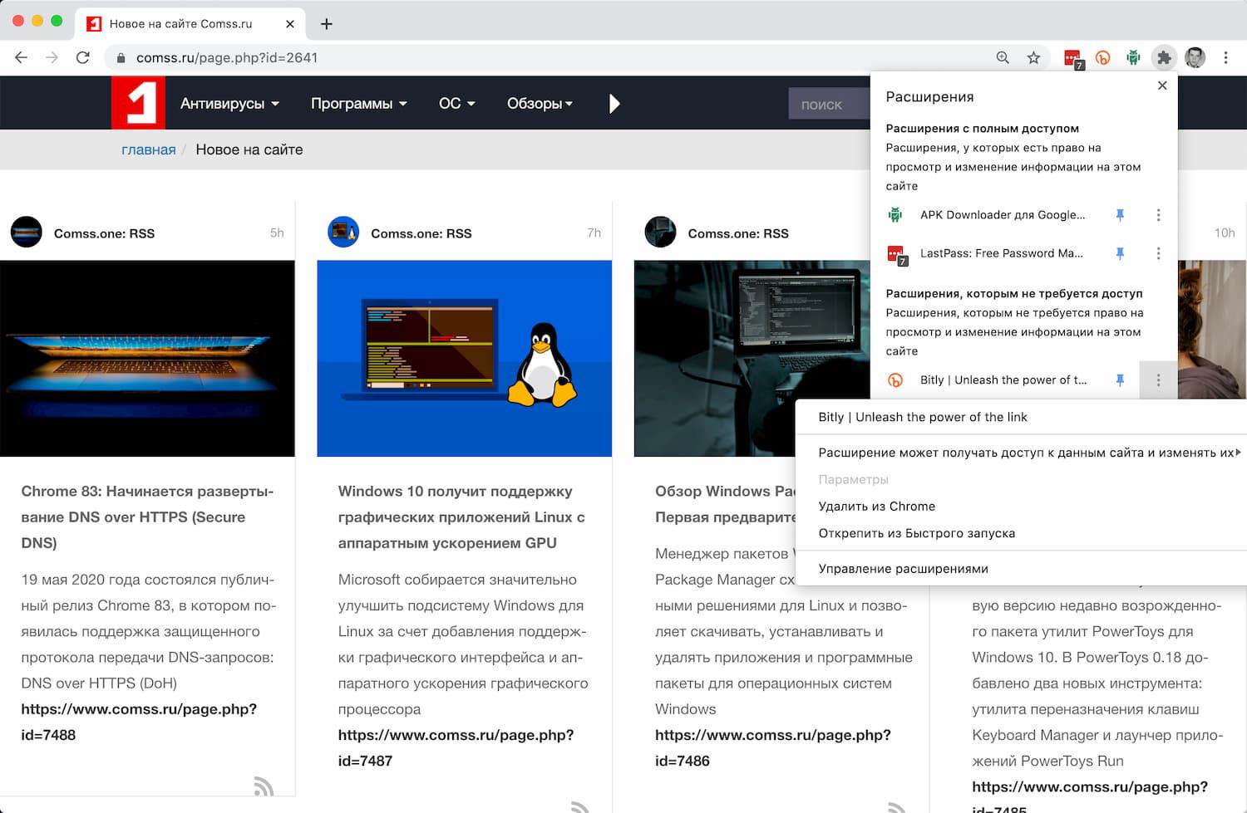Toggle pin for LastPass extension
Screen dimensions: 1247x813
pos(1120,253)
